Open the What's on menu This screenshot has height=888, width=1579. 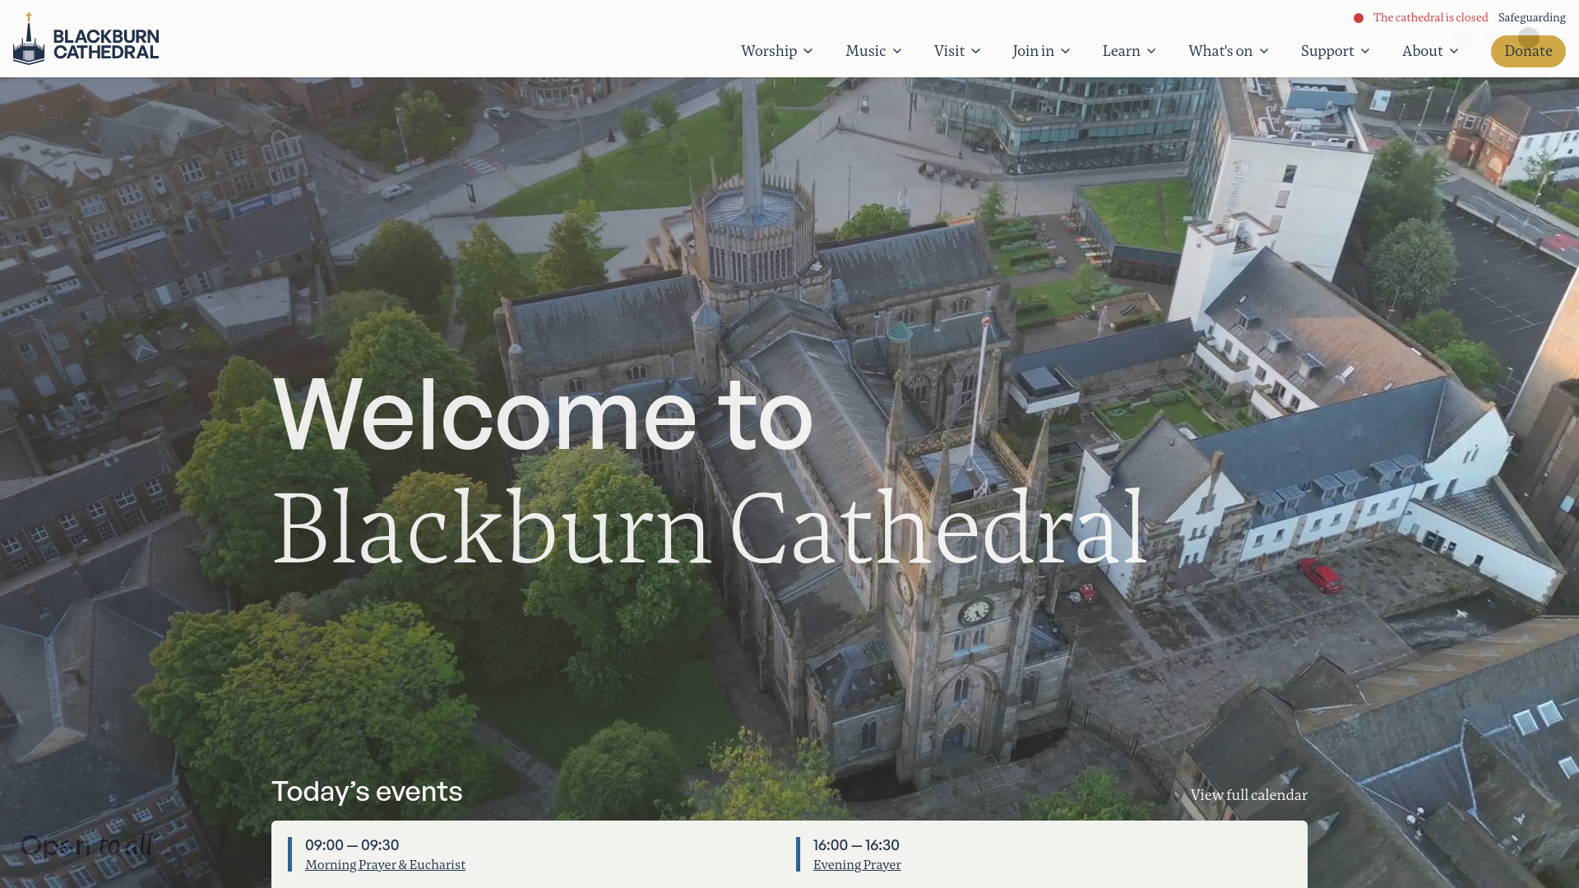1220,51
